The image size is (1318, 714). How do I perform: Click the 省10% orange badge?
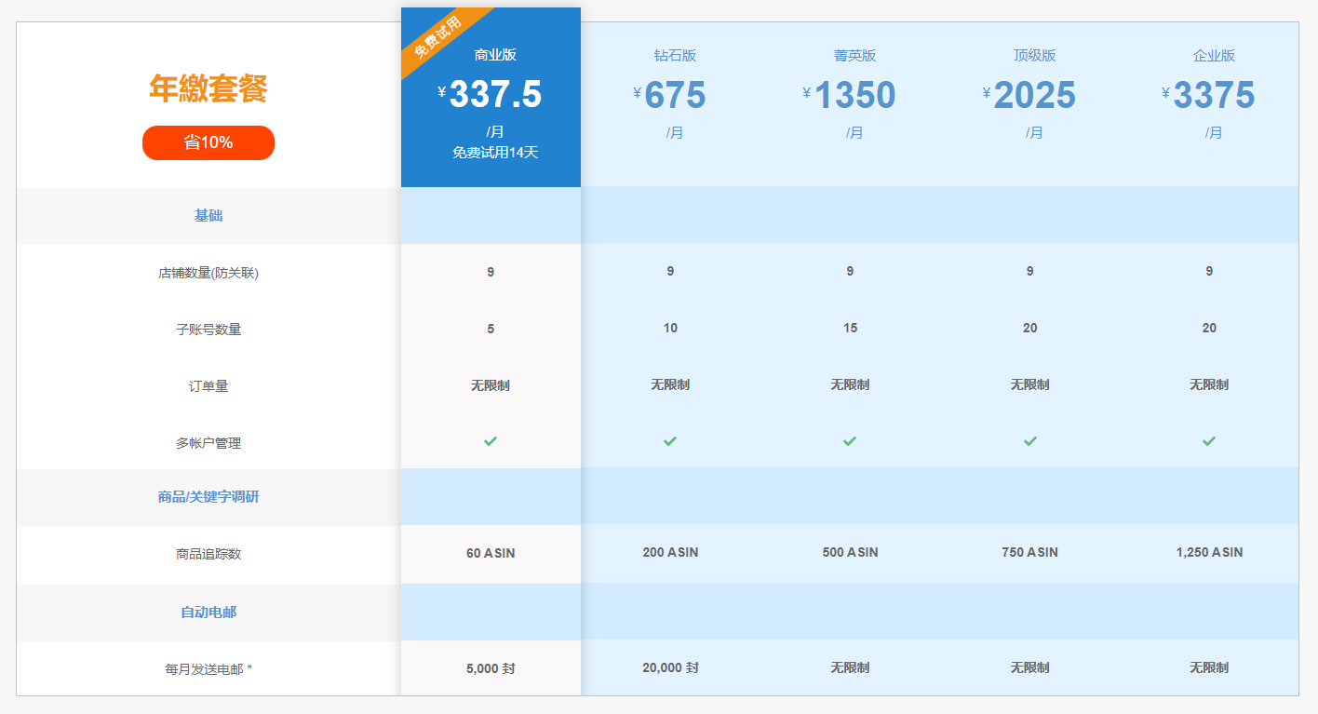click(208, 142)
